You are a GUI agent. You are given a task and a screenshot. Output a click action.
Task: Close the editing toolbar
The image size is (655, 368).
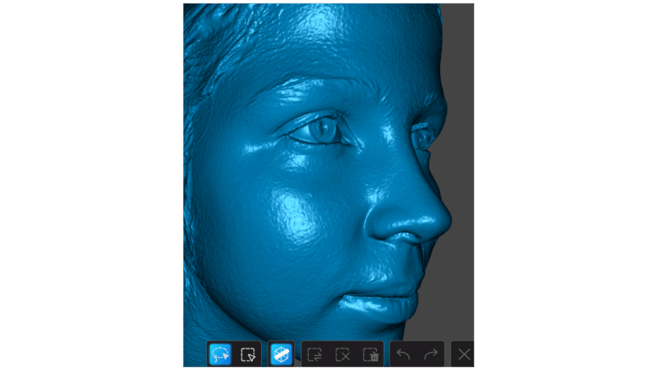pyautogui.click(x=464, y=354)
